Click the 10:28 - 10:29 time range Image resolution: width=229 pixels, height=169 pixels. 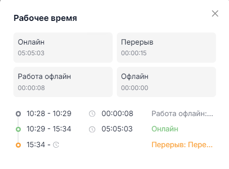[x=49, y=114]
